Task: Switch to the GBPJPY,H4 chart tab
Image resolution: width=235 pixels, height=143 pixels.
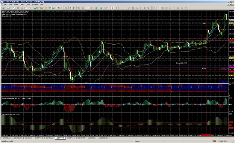Action: (50, 138)
